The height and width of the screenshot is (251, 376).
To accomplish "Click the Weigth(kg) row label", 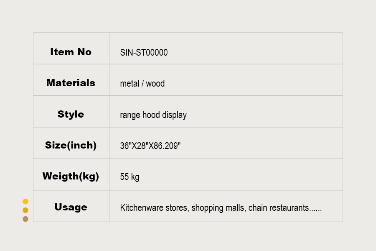I will point(71,176).
